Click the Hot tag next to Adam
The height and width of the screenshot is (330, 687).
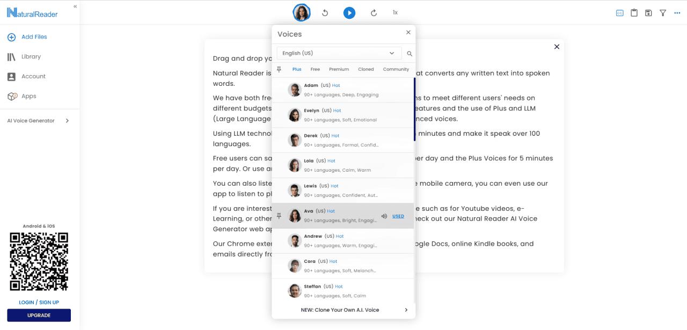(336, 85)
